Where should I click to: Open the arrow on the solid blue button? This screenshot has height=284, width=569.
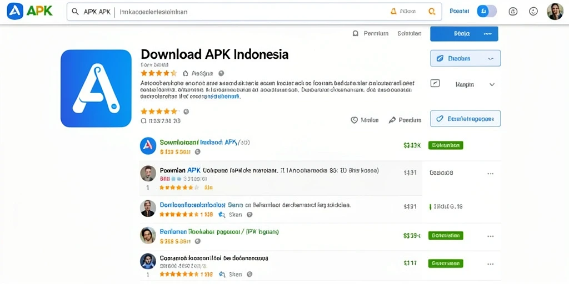(x=488, y=34)
